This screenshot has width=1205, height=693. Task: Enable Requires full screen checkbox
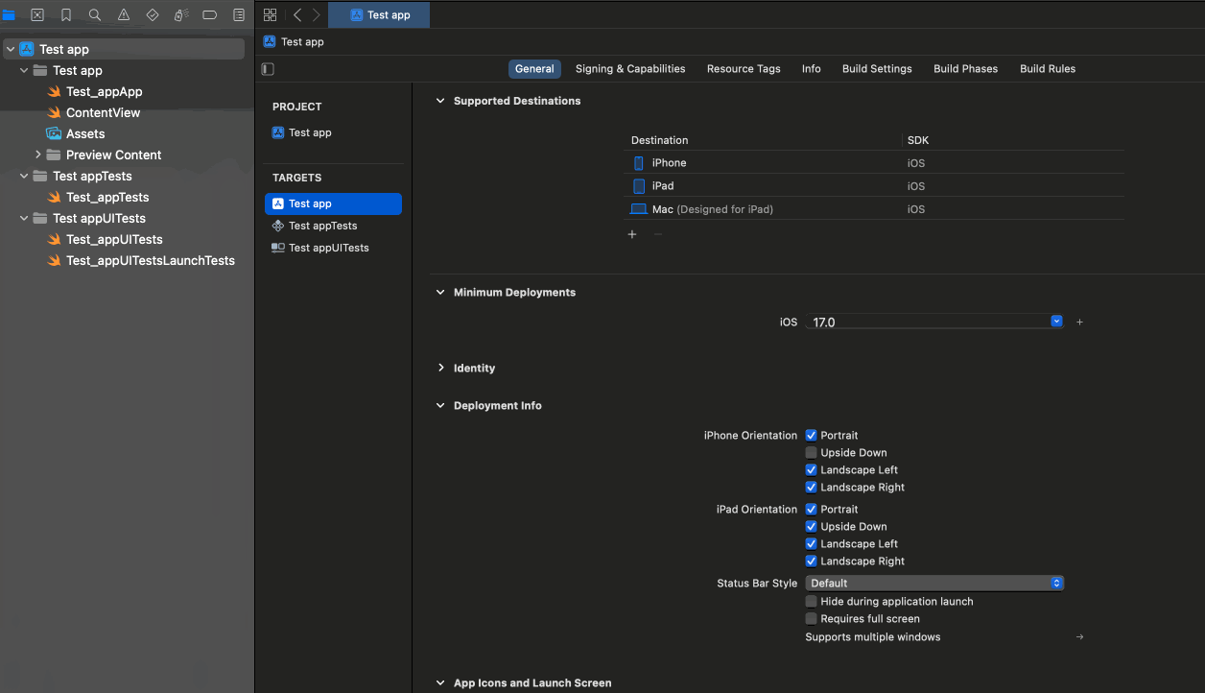812,619
